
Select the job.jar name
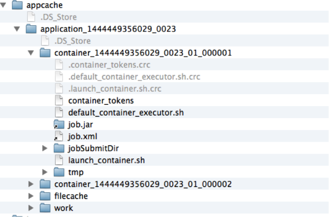tap(80, 125)
